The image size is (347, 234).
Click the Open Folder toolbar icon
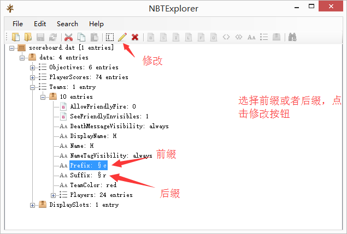tap(28, 37)
